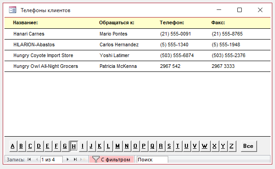
Task: Filter customers by letter T
Action: [x=178, y=146]
